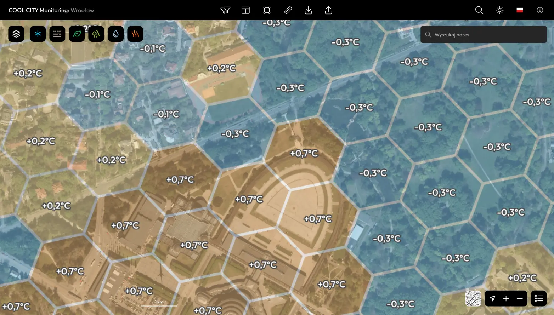
Task: Open the table panel view icon
Action: pyautogui.click(x=245, y=10)
